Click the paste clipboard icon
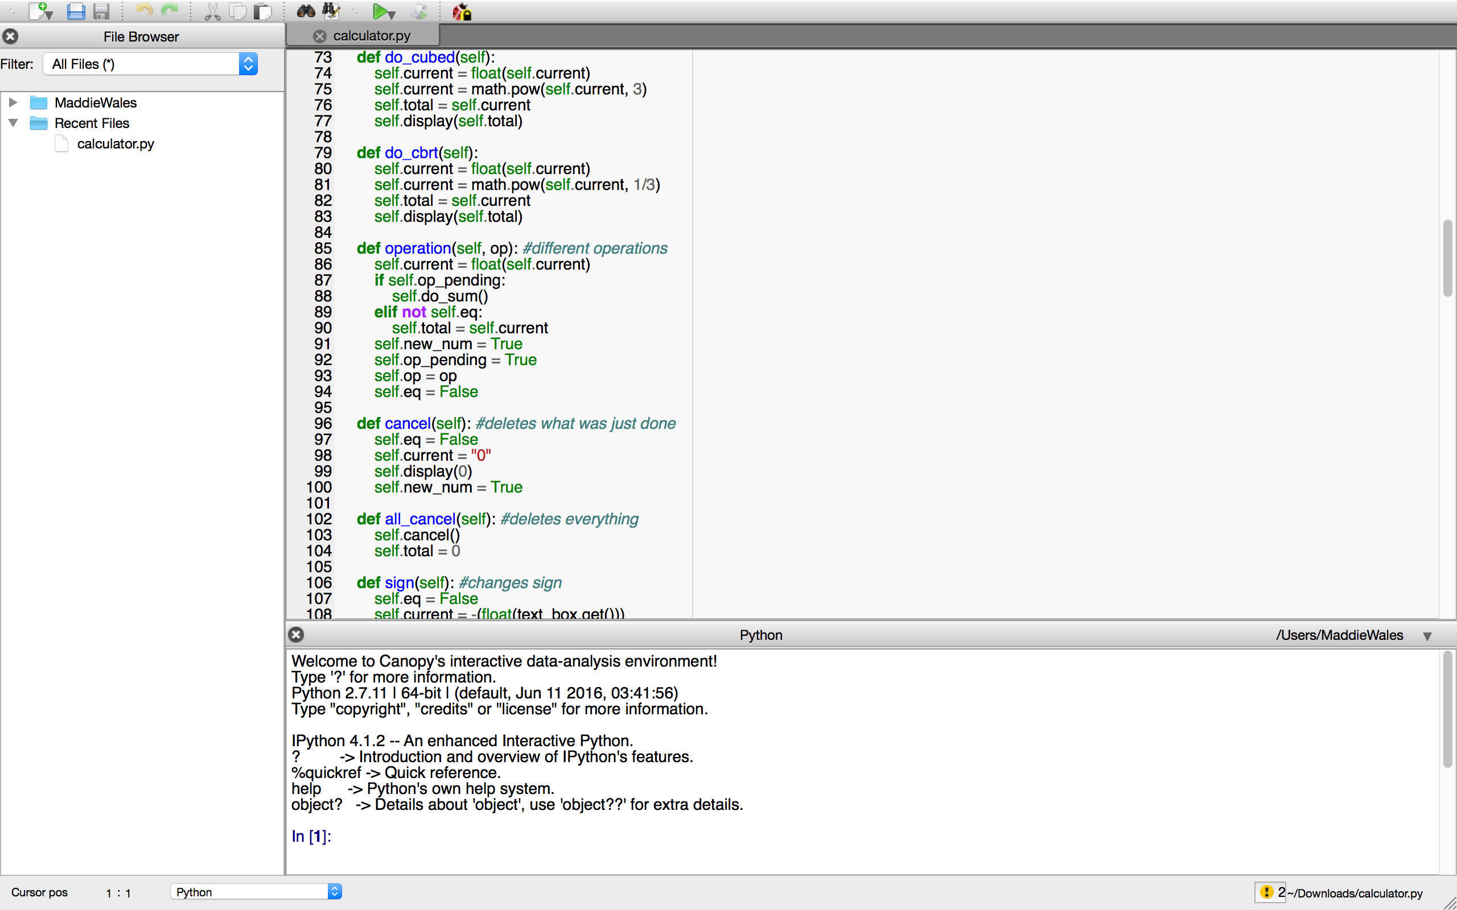The height and width of the screenshot is (910, 1457). coord(262,11)
